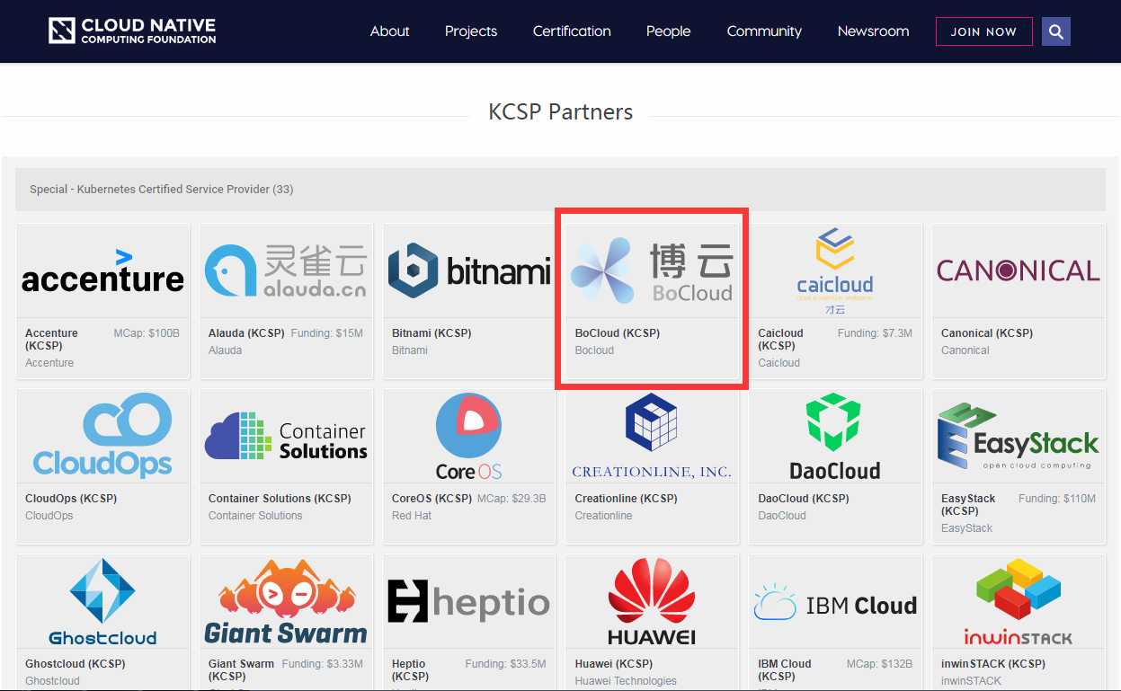Click the Creationline (KCSP) title
This screenshot has height=691, width=1121.
click(627, 499)
